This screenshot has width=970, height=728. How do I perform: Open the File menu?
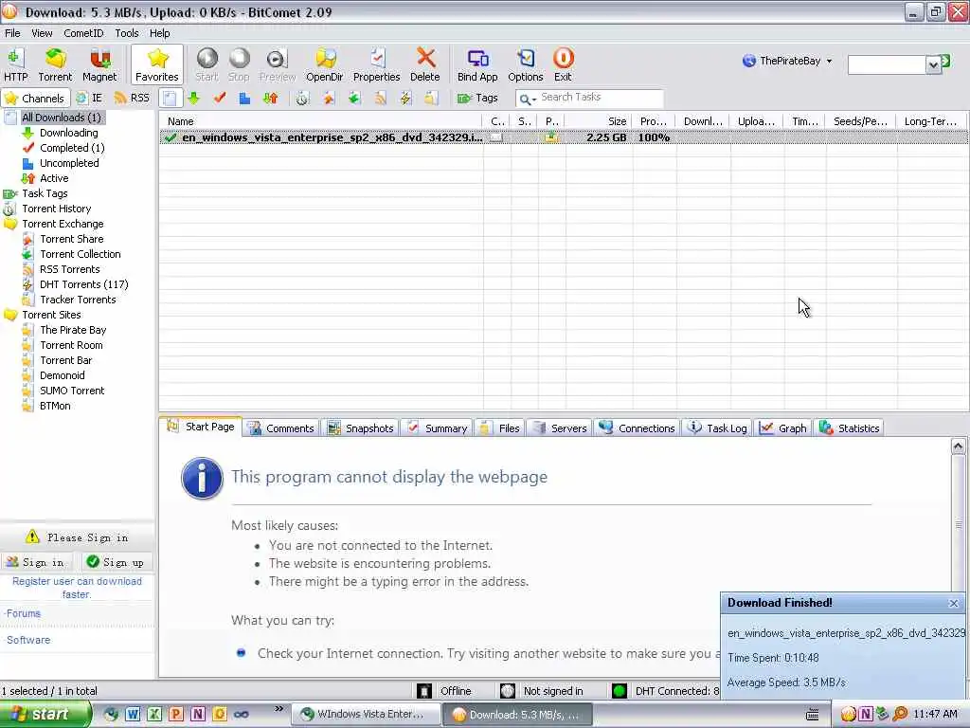click(12, 33)
